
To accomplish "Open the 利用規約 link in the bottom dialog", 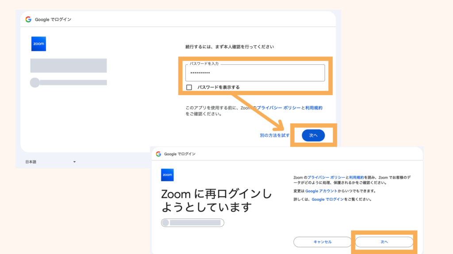I will click(x=357, y=177).
